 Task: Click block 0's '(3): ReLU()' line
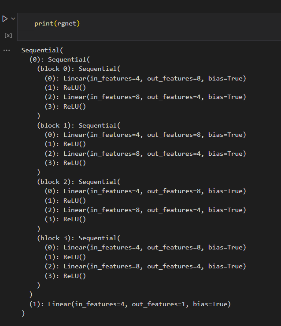tap(65, 106)
